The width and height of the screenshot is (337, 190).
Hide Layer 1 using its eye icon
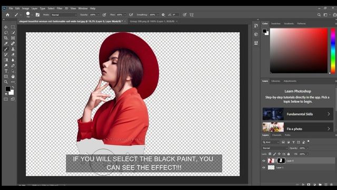click(264, 168)
